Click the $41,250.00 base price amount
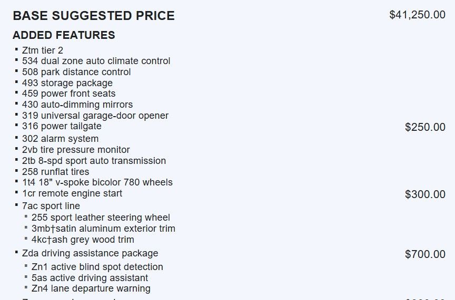This screenshot has width=455, height=300. point(417,15)
